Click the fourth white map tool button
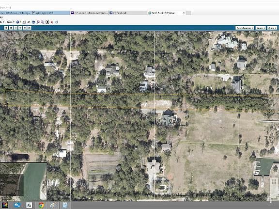The width and height of the screenshot is (279, 209). (20, 28)
